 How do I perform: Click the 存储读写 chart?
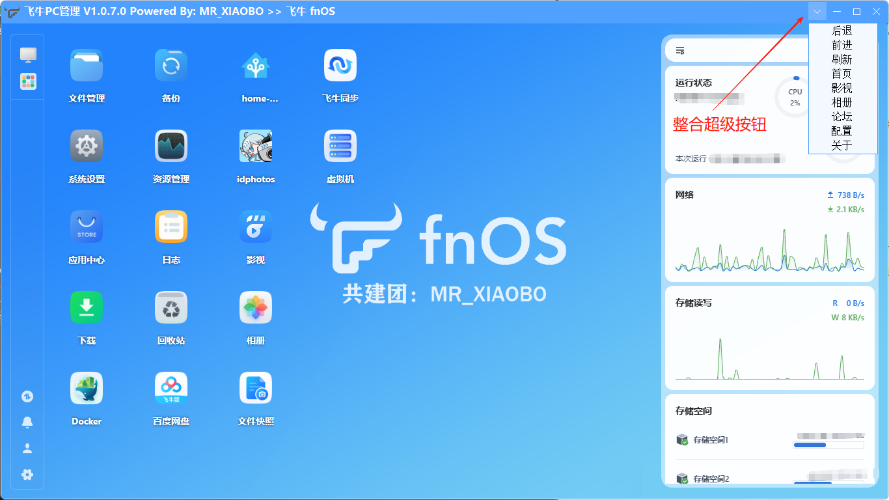(770, 358)
